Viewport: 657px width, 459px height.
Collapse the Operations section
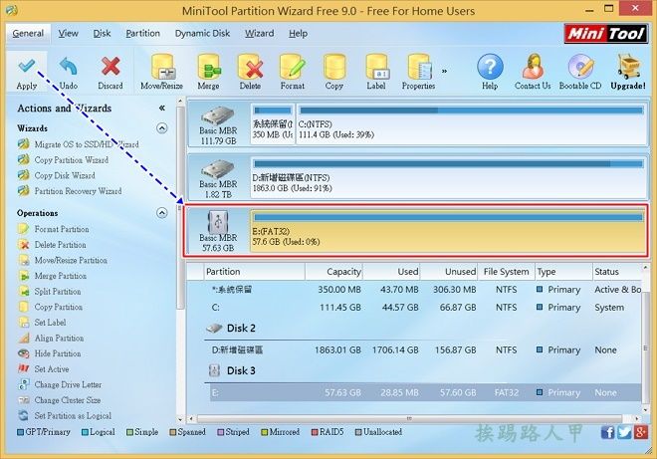pos(162,213)
